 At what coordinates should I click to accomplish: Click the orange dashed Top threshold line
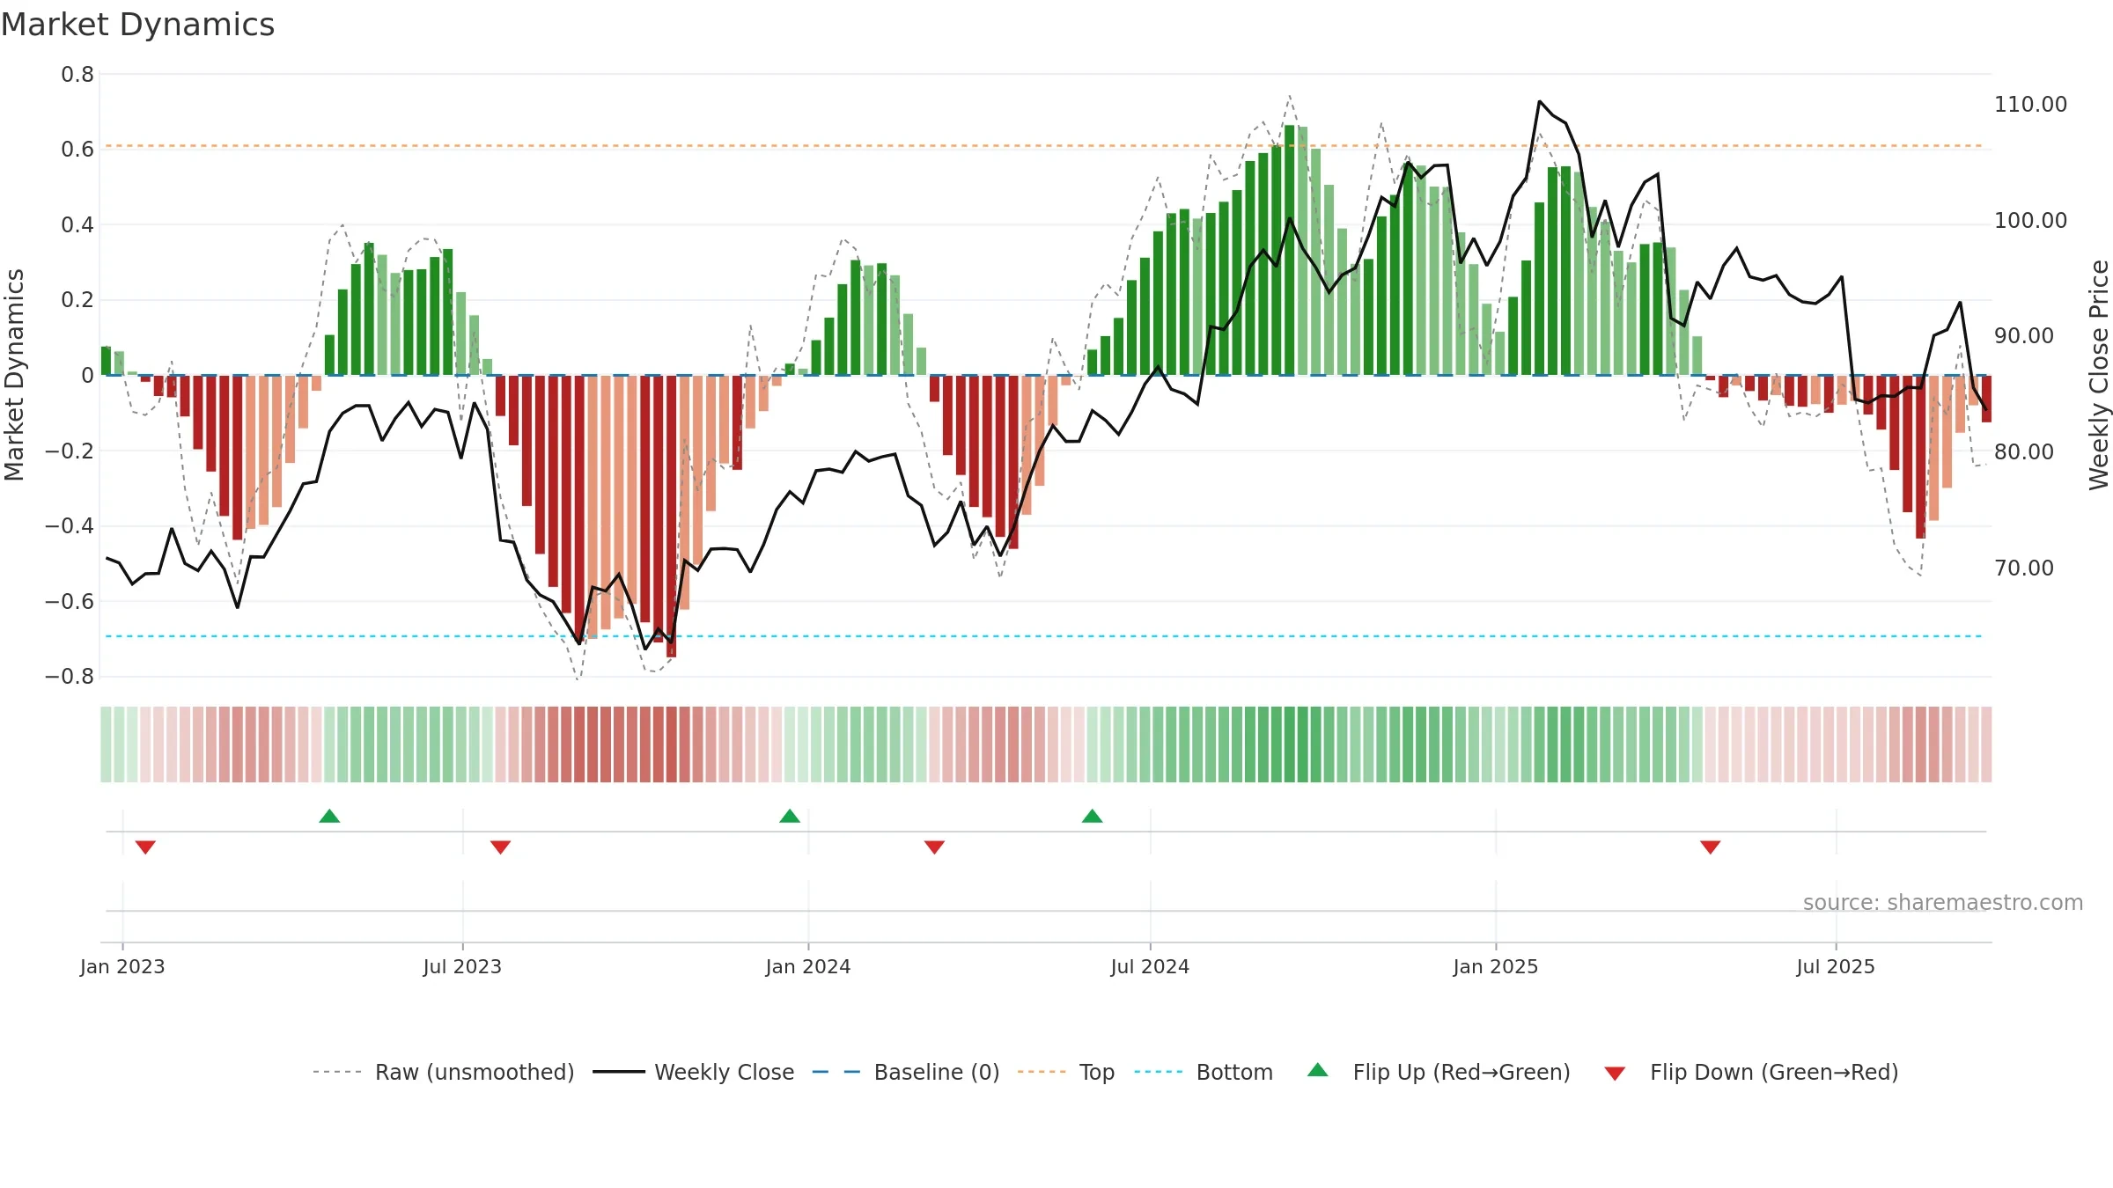[1043, 145]
